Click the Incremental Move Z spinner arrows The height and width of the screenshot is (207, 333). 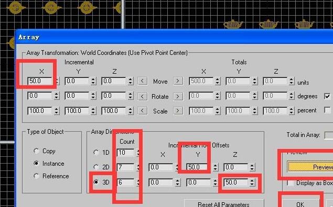click(130, 81)
